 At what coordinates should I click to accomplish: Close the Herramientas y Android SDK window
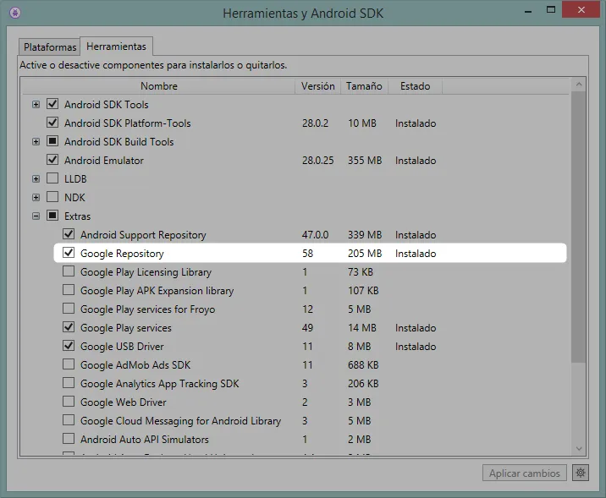pos(581,9)
